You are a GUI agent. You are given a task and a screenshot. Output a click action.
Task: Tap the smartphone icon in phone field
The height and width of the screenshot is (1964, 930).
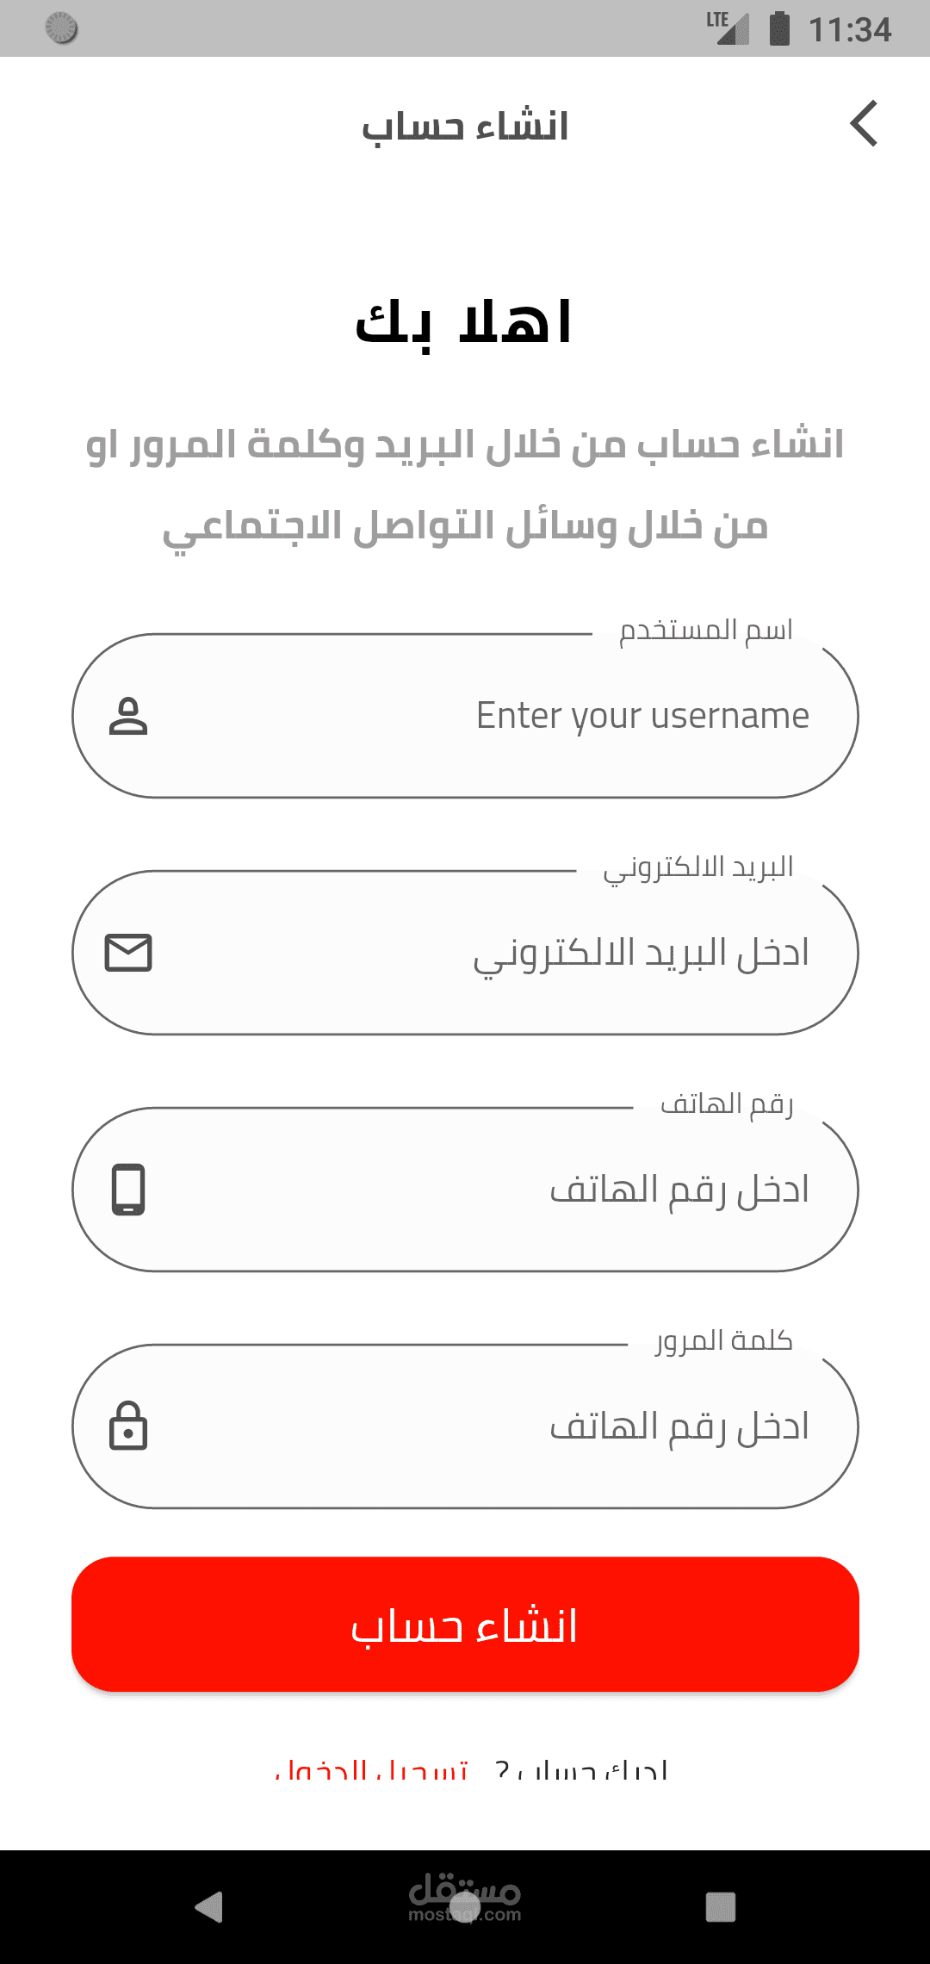point(128,1190)
